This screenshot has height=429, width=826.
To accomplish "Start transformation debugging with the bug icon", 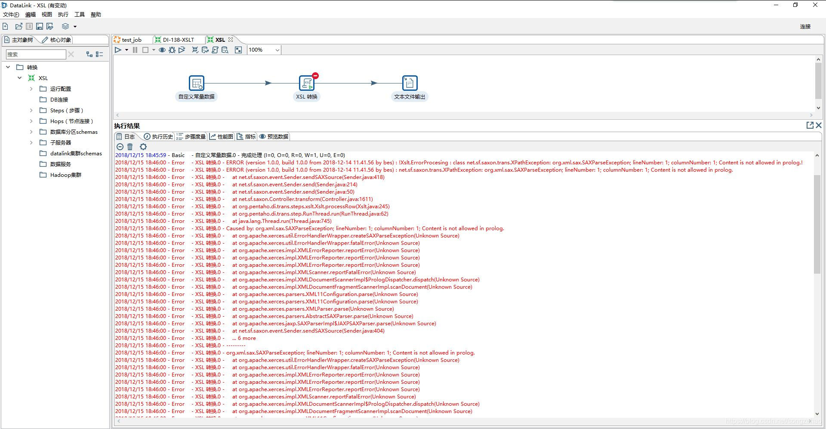I will point(172,49).
